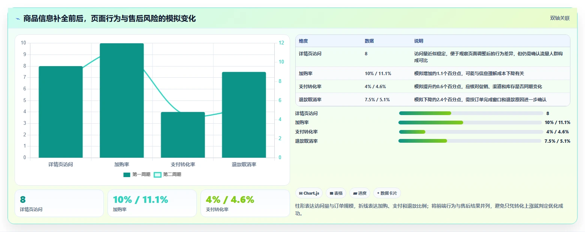This screenshot has height=232, width=585.
Task: Click the 退款取消率 bar in chart
Action: [244, 115]
